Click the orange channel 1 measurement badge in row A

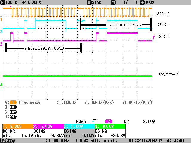(x=13, y=102)
